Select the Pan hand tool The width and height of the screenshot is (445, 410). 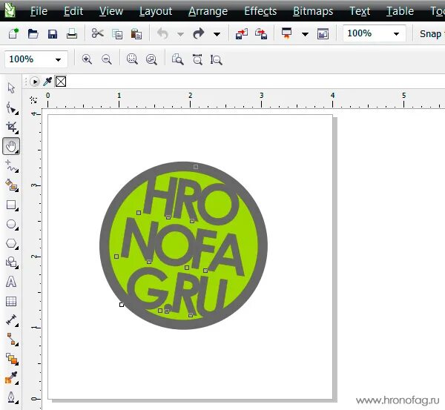11,146
